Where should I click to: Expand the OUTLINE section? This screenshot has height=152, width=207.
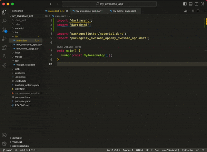pyautogui.click(x=17, y=138)
